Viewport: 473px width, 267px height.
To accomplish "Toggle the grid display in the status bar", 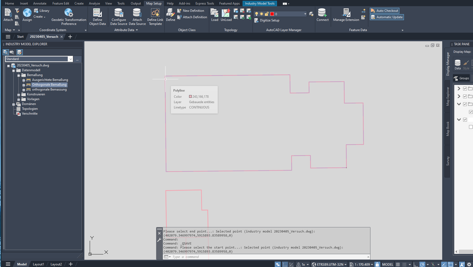I will [398, 264].
